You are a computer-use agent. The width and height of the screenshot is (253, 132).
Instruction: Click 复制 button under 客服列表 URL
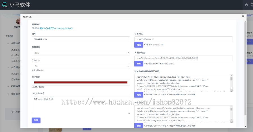(x=139, y=45)
